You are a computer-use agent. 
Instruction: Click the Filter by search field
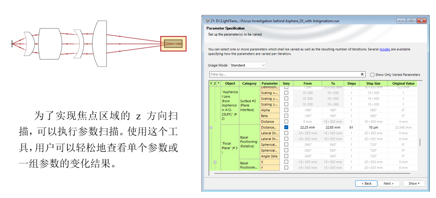pos(284,74)
